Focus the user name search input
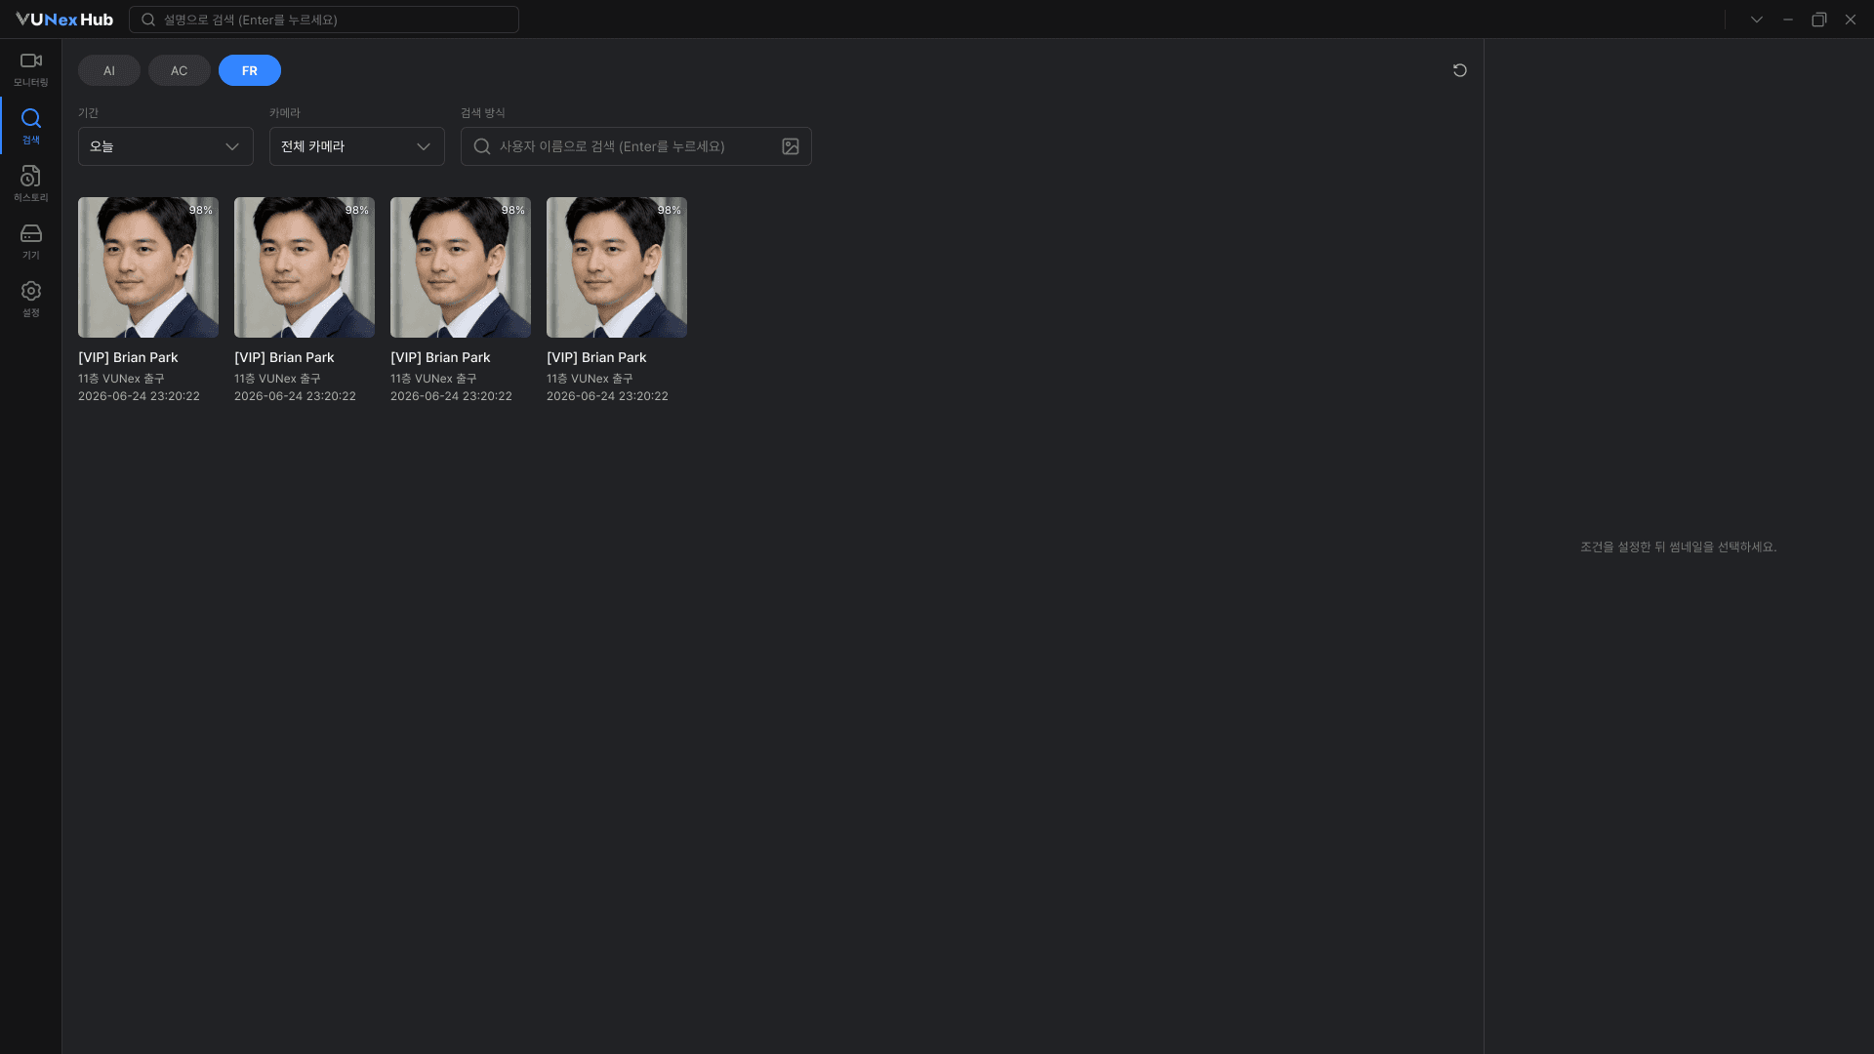Viewport: 1874px width, 1054px height. [634, 146]
